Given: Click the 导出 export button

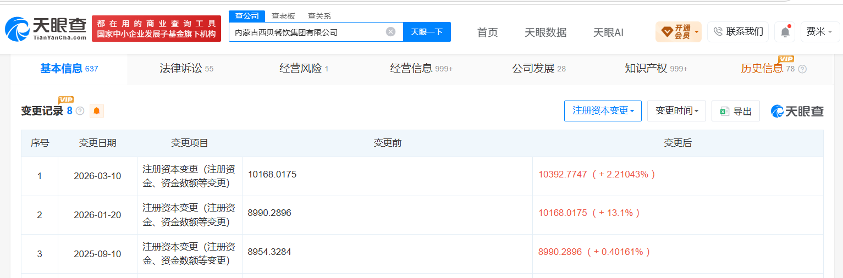Looking at the screenshot, I should tap(736, 110).
